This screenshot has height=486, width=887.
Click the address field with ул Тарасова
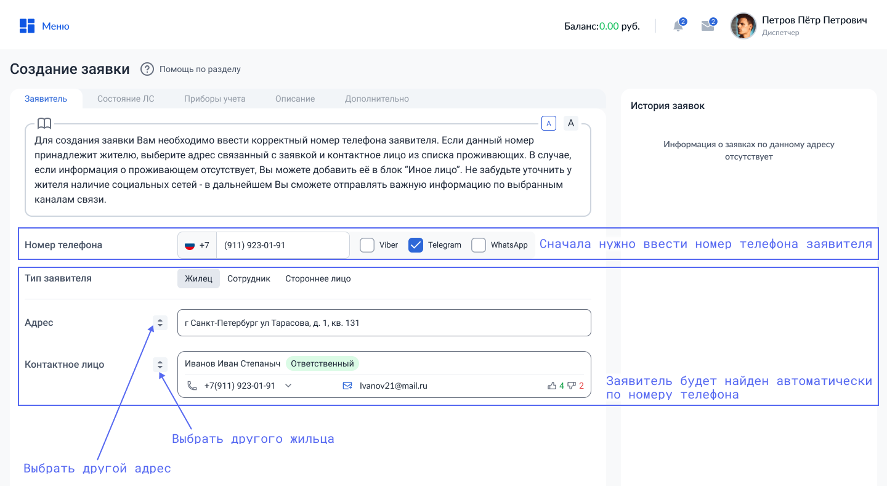384,323
